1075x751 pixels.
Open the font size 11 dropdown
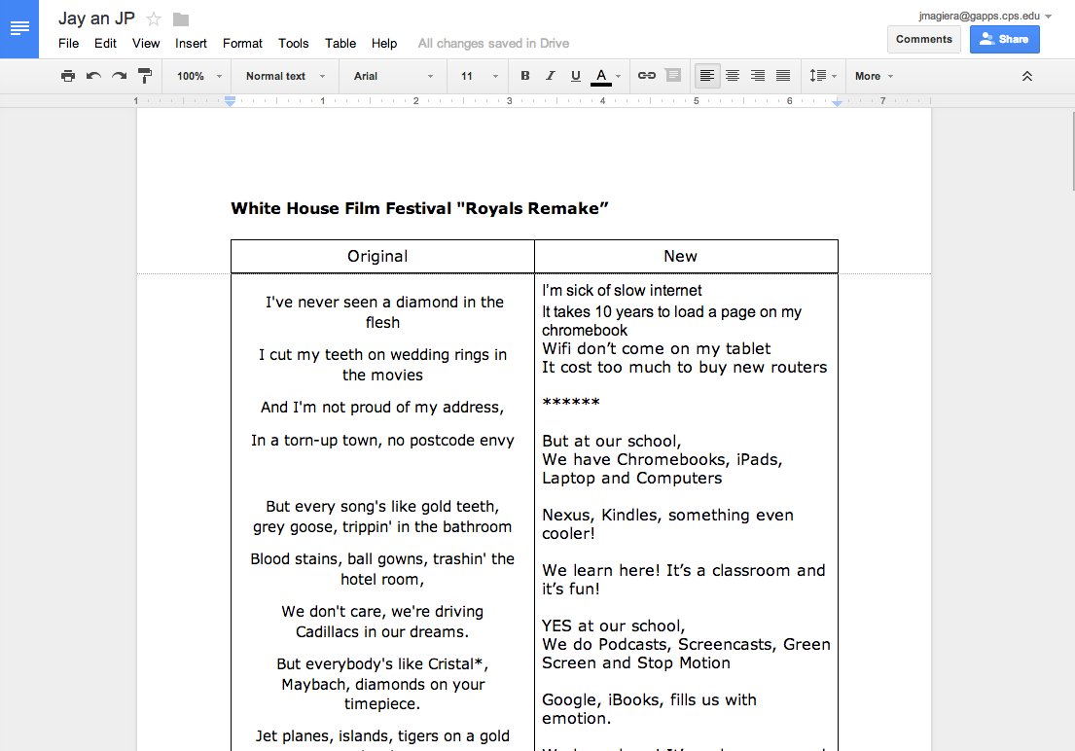pyautogui.click(x=479, y=76)
